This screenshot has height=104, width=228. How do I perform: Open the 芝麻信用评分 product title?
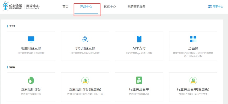coord(31,89)
